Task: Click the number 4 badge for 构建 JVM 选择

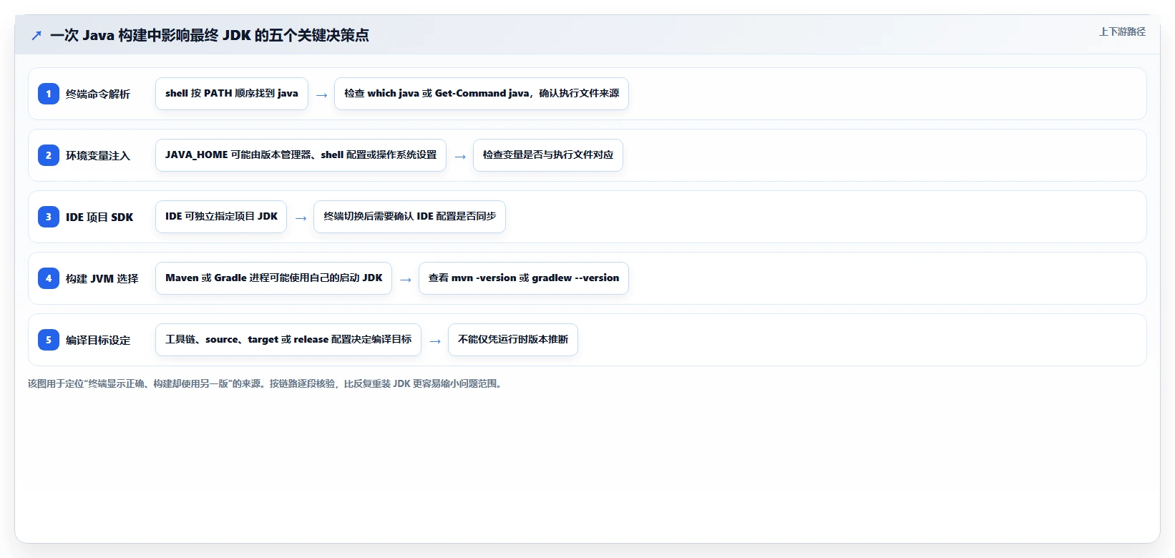Action: tap(49, 278)
